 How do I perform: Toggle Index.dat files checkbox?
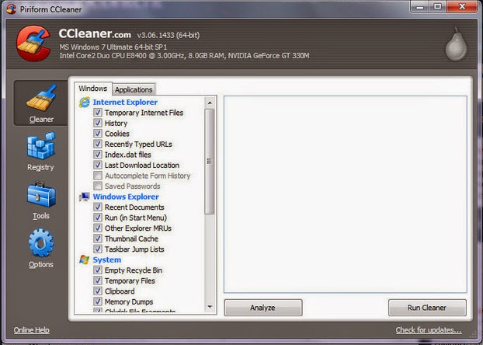[x=98, y=155]
